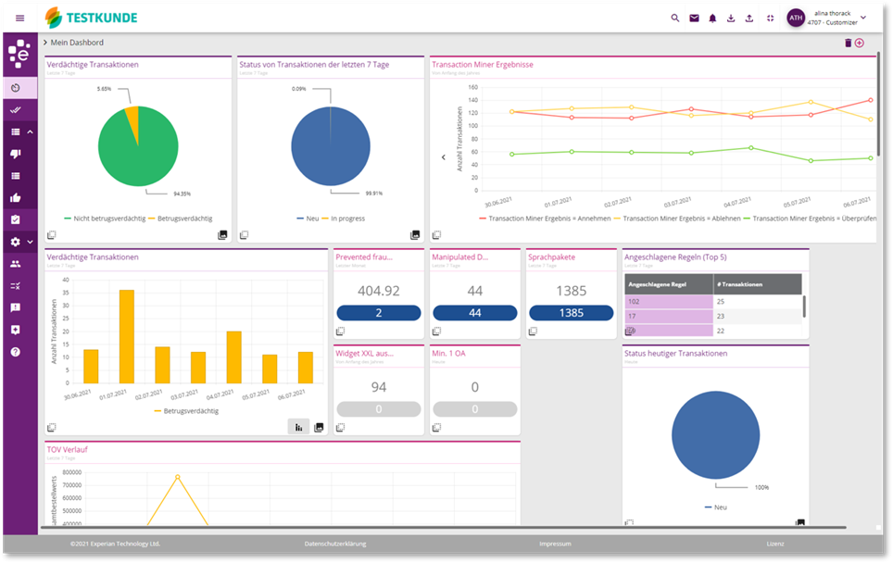Copy the Sprachpakete widget
This screenshot has width=893, height=563.
533,331
